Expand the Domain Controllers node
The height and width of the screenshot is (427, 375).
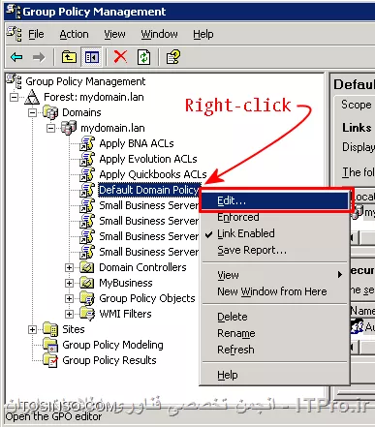click(x=69, y=267)
